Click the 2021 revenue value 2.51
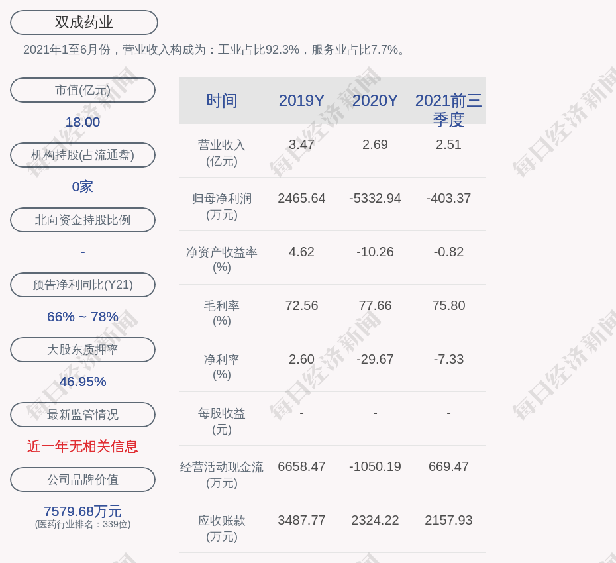The width and height of the screenshot is (616, 563). click(448, 144)
